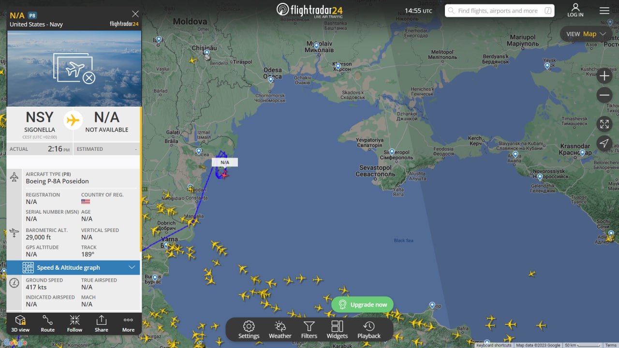Screen dimensions: 619x348
Task: Open the Weather layer options
Action: click(x=280, y=330)
